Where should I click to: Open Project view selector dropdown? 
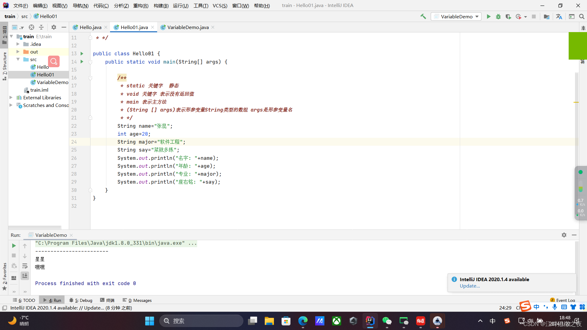tap(18, 27)
